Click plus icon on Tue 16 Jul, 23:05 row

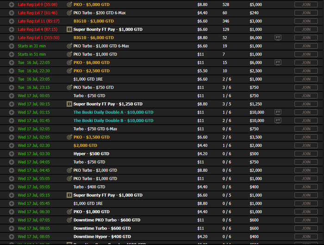[12, 79]
